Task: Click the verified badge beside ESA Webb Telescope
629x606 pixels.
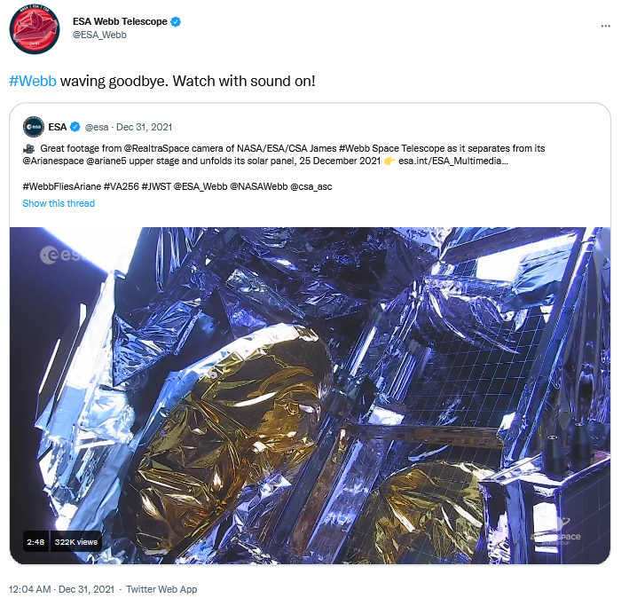Action: (x=176, y=21)
